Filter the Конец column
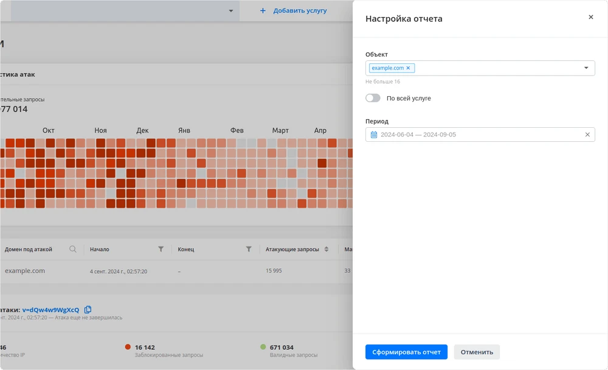 249,249
